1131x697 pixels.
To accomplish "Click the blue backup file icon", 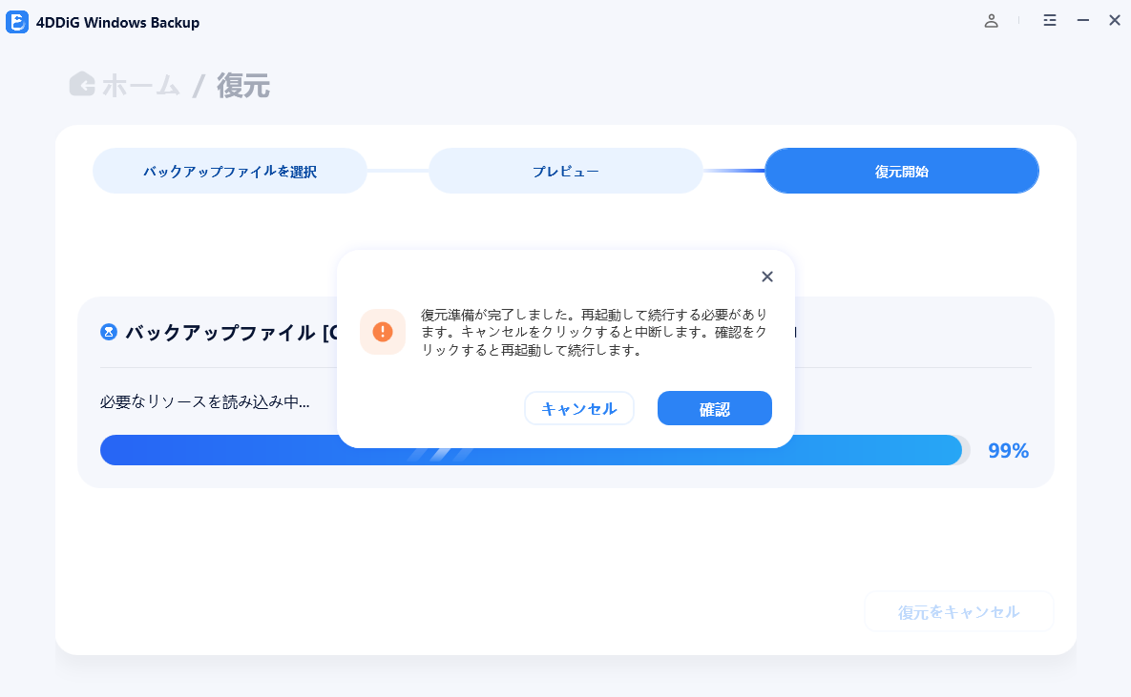I will click(x=108, y=332).
